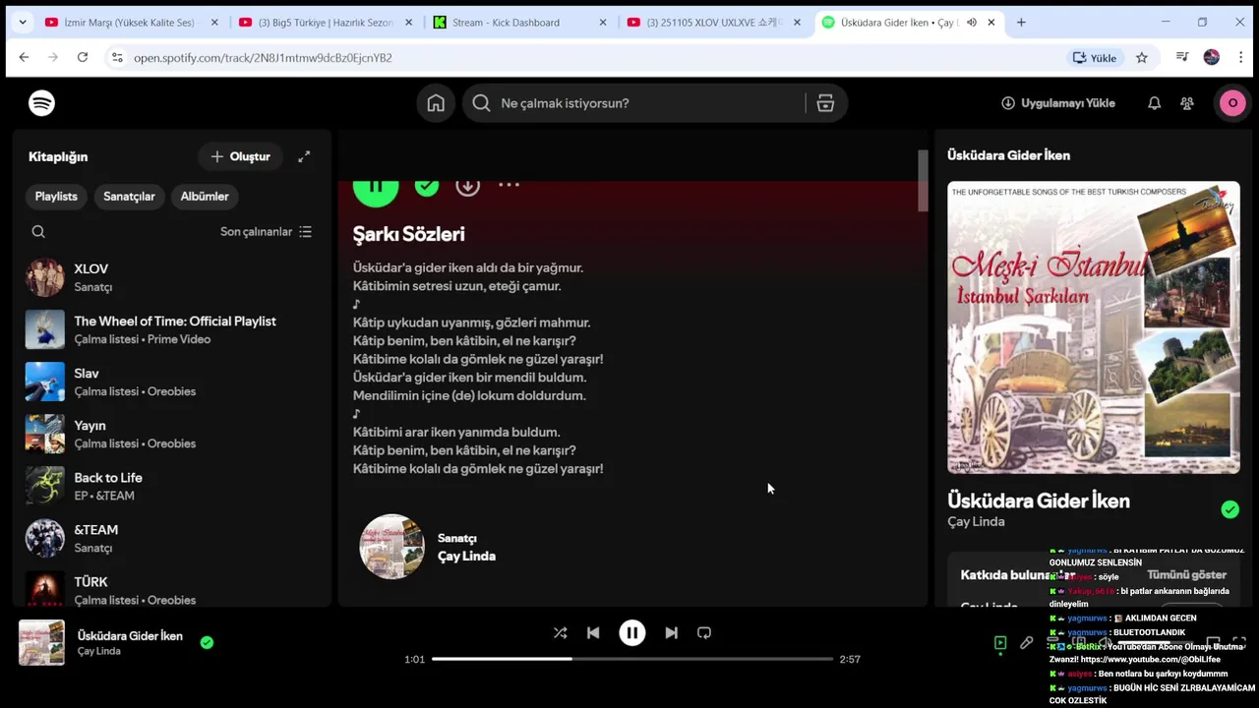Open the Chrome menu three dots
This screenshot has width=1259, height=708.
1241,58
